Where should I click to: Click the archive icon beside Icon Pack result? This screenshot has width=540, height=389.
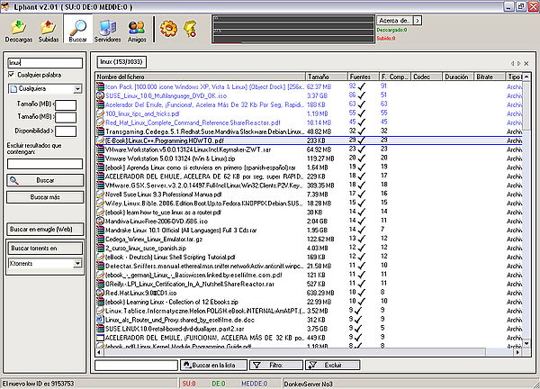coord(100,86)
